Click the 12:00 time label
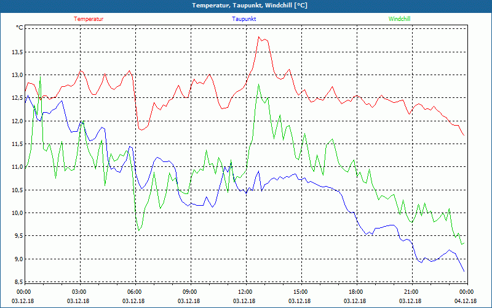 click(245, 292)
